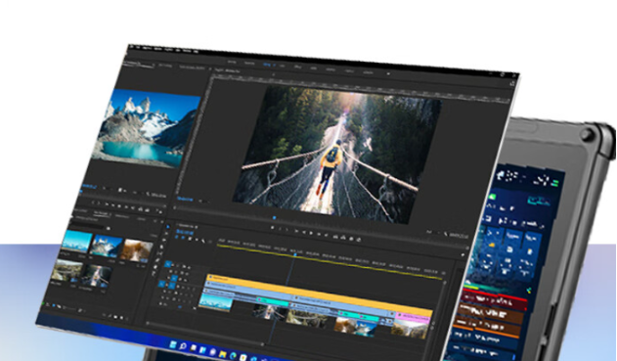
Task: Click the Program Monitor blue scrubber playhead
Action: coord(275,217)
